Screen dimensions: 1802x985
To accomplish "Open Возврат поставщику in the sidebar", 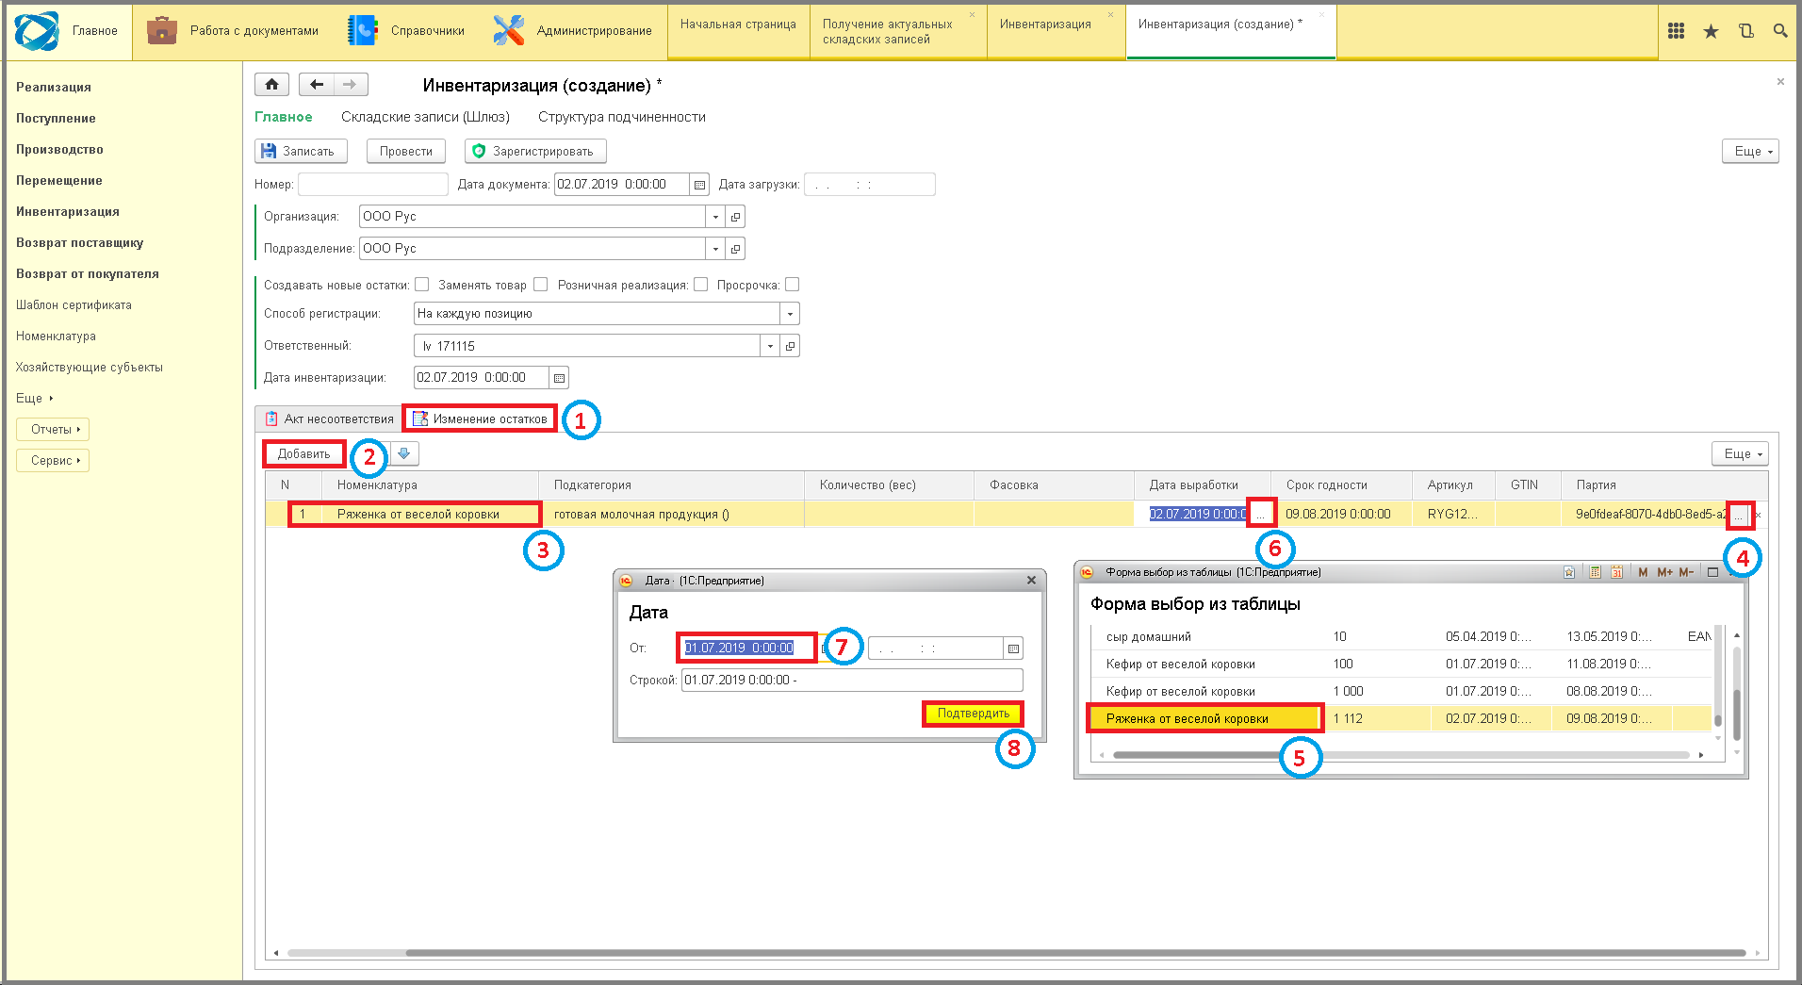I will (x=79, y=242).
